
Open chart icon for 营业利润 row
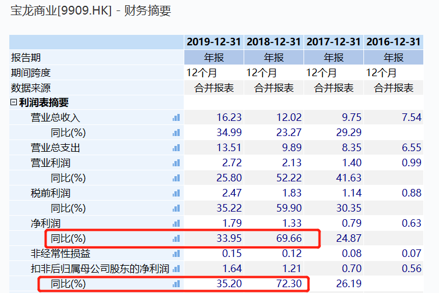pos(176,163)
